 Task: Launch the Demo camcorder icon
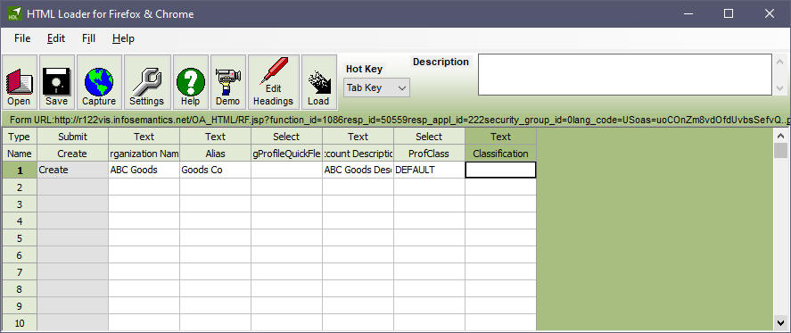pyautogui.click(x=228, y=82)
